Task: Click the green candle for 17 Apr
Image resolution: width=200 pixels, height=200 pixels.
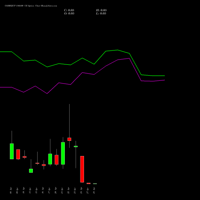Action: point(50,159)
